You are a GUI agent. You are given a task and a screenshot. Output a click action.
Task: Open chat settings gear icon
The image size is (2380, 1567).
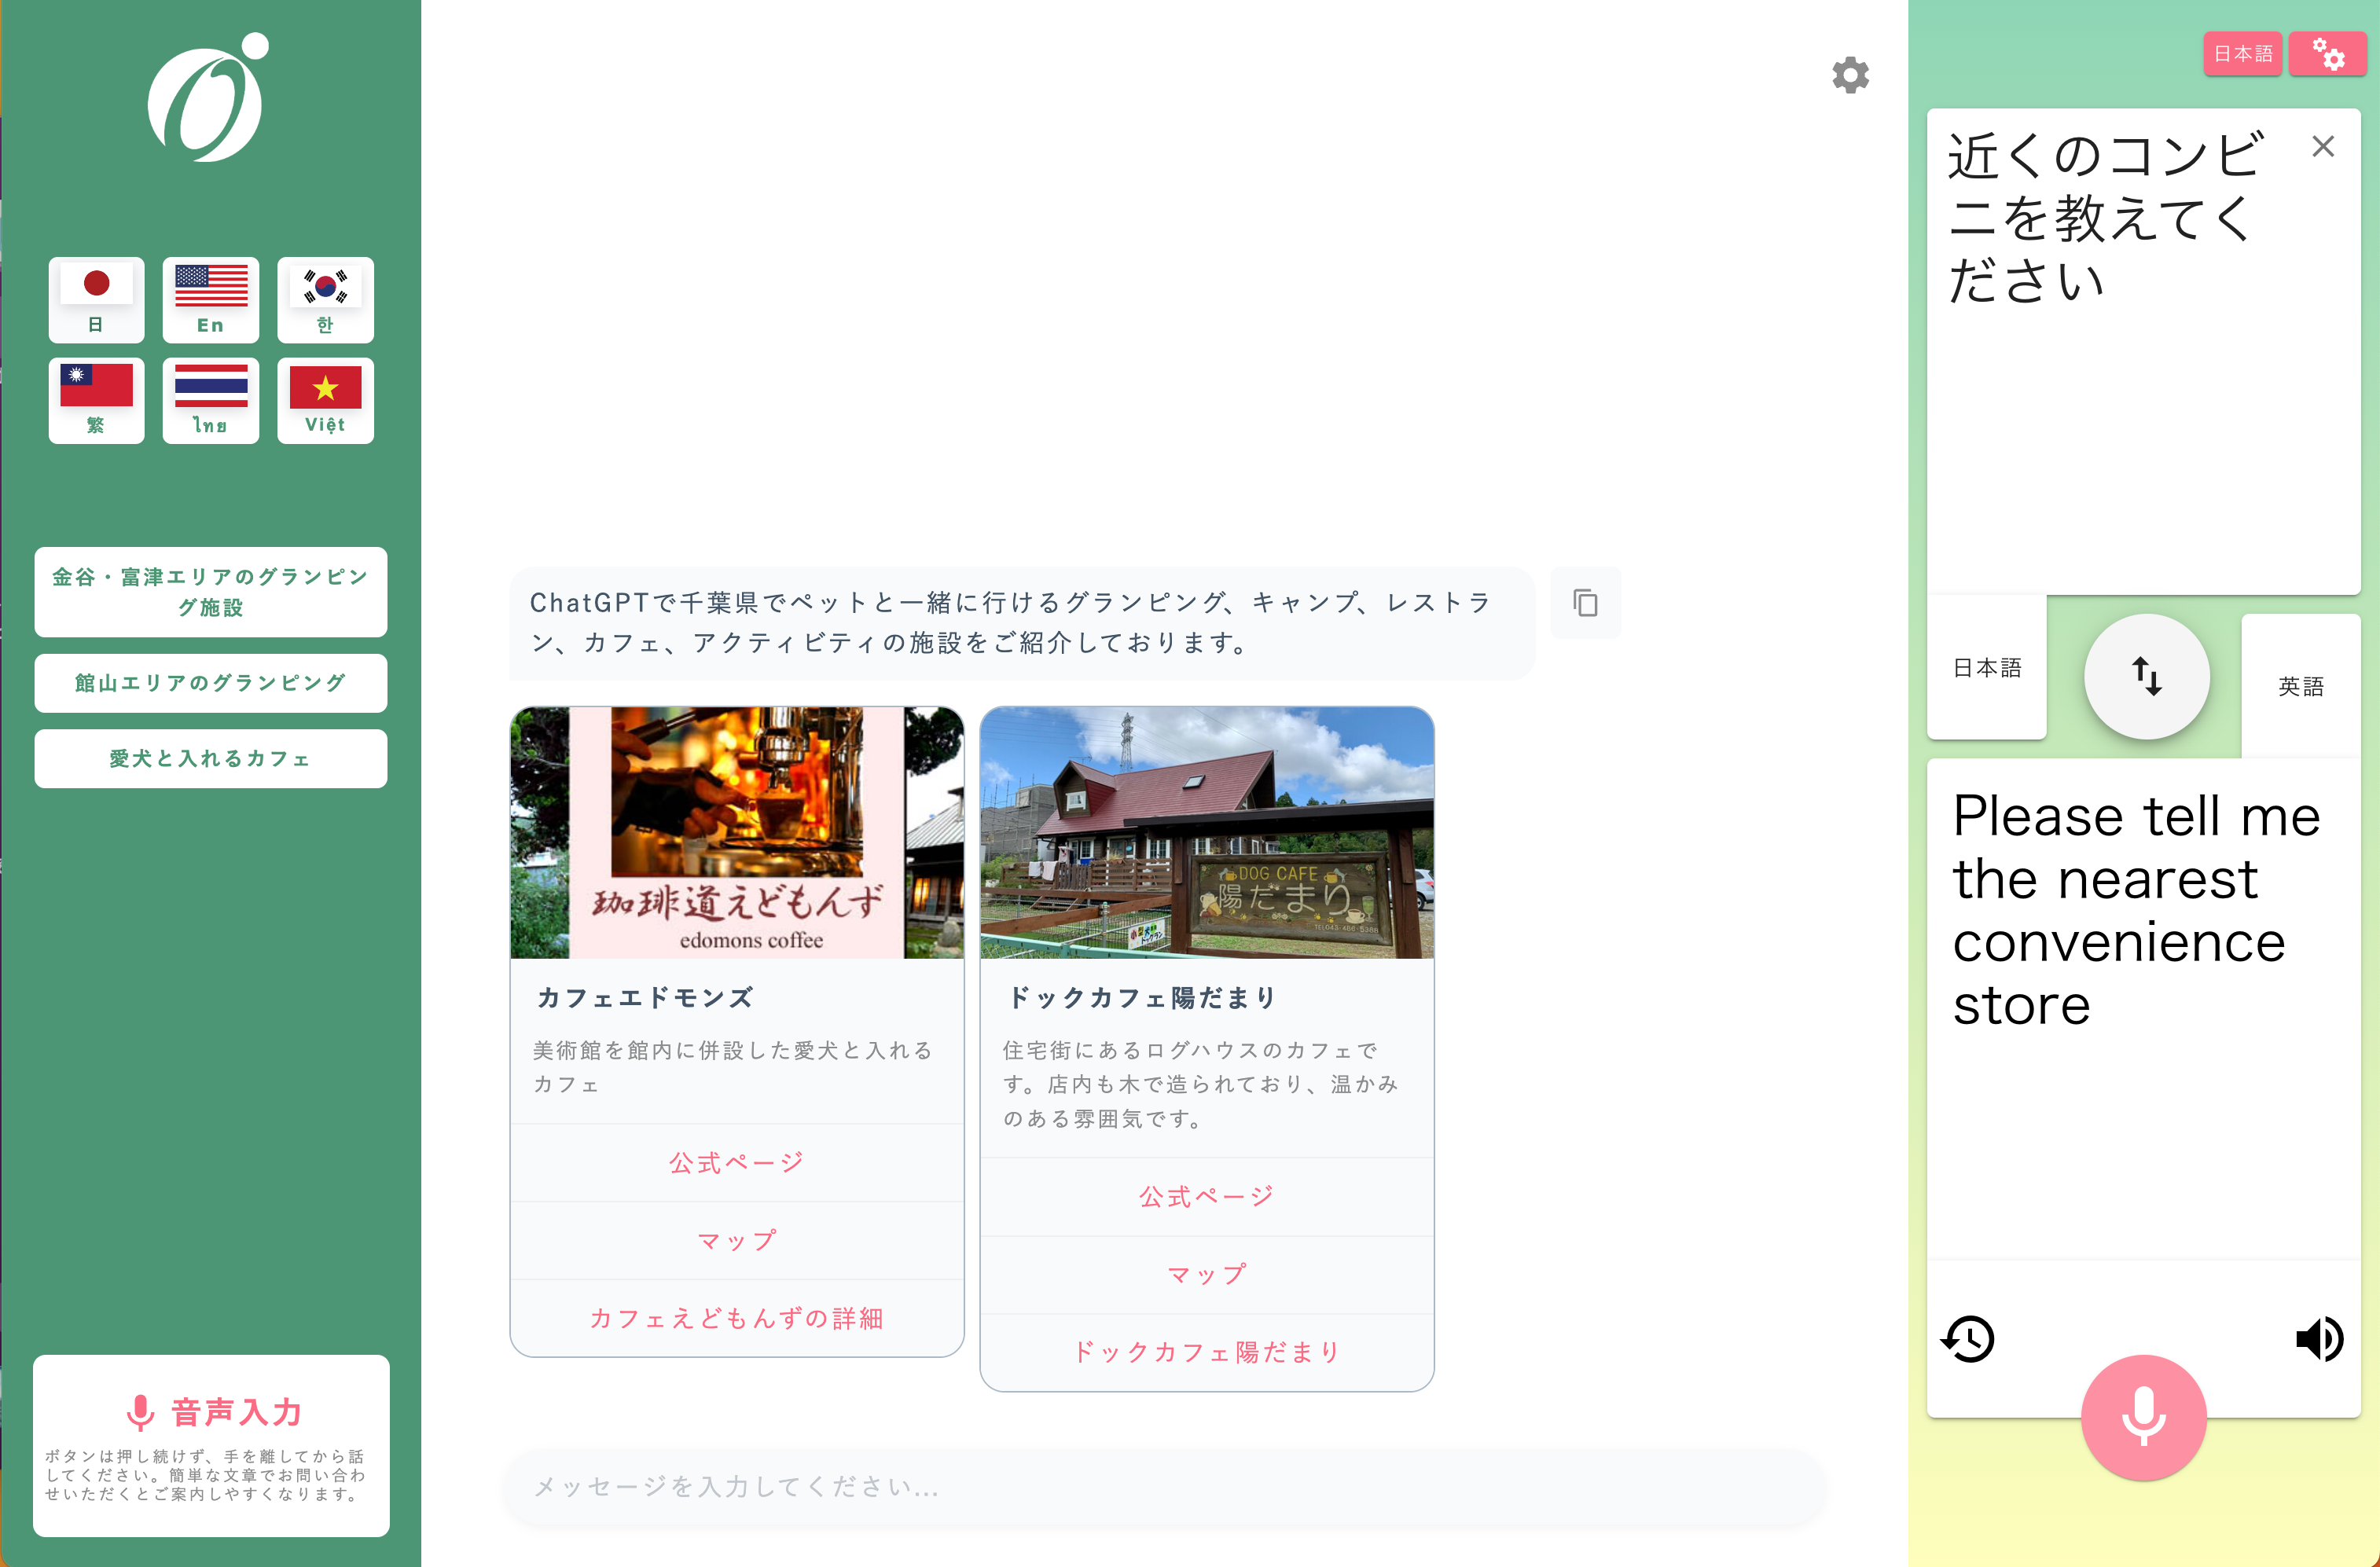click(1850, 75)
